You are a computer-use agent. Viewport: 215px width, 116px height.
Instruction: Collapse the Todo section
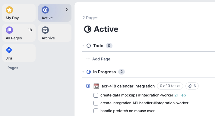pyautogui.click(x=83, y=46)
